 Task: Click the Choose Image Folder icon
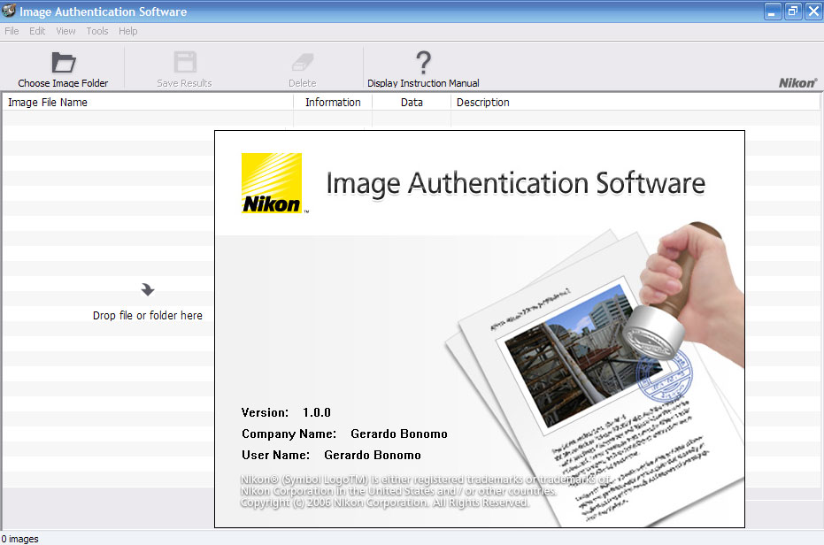[64, 62]
